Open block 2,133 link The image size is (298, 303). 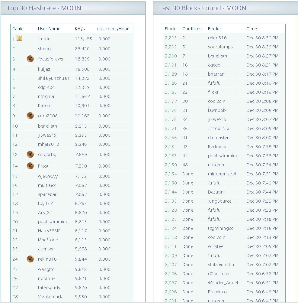pos(171,201)
